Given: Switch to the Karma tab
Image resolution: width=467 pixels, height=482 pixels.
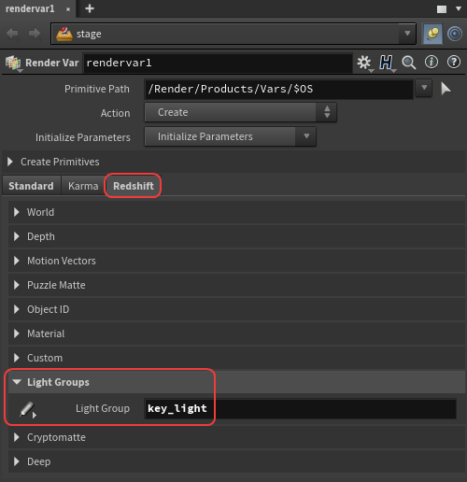Looking at the screenshot, I should (x=83, y=186).
